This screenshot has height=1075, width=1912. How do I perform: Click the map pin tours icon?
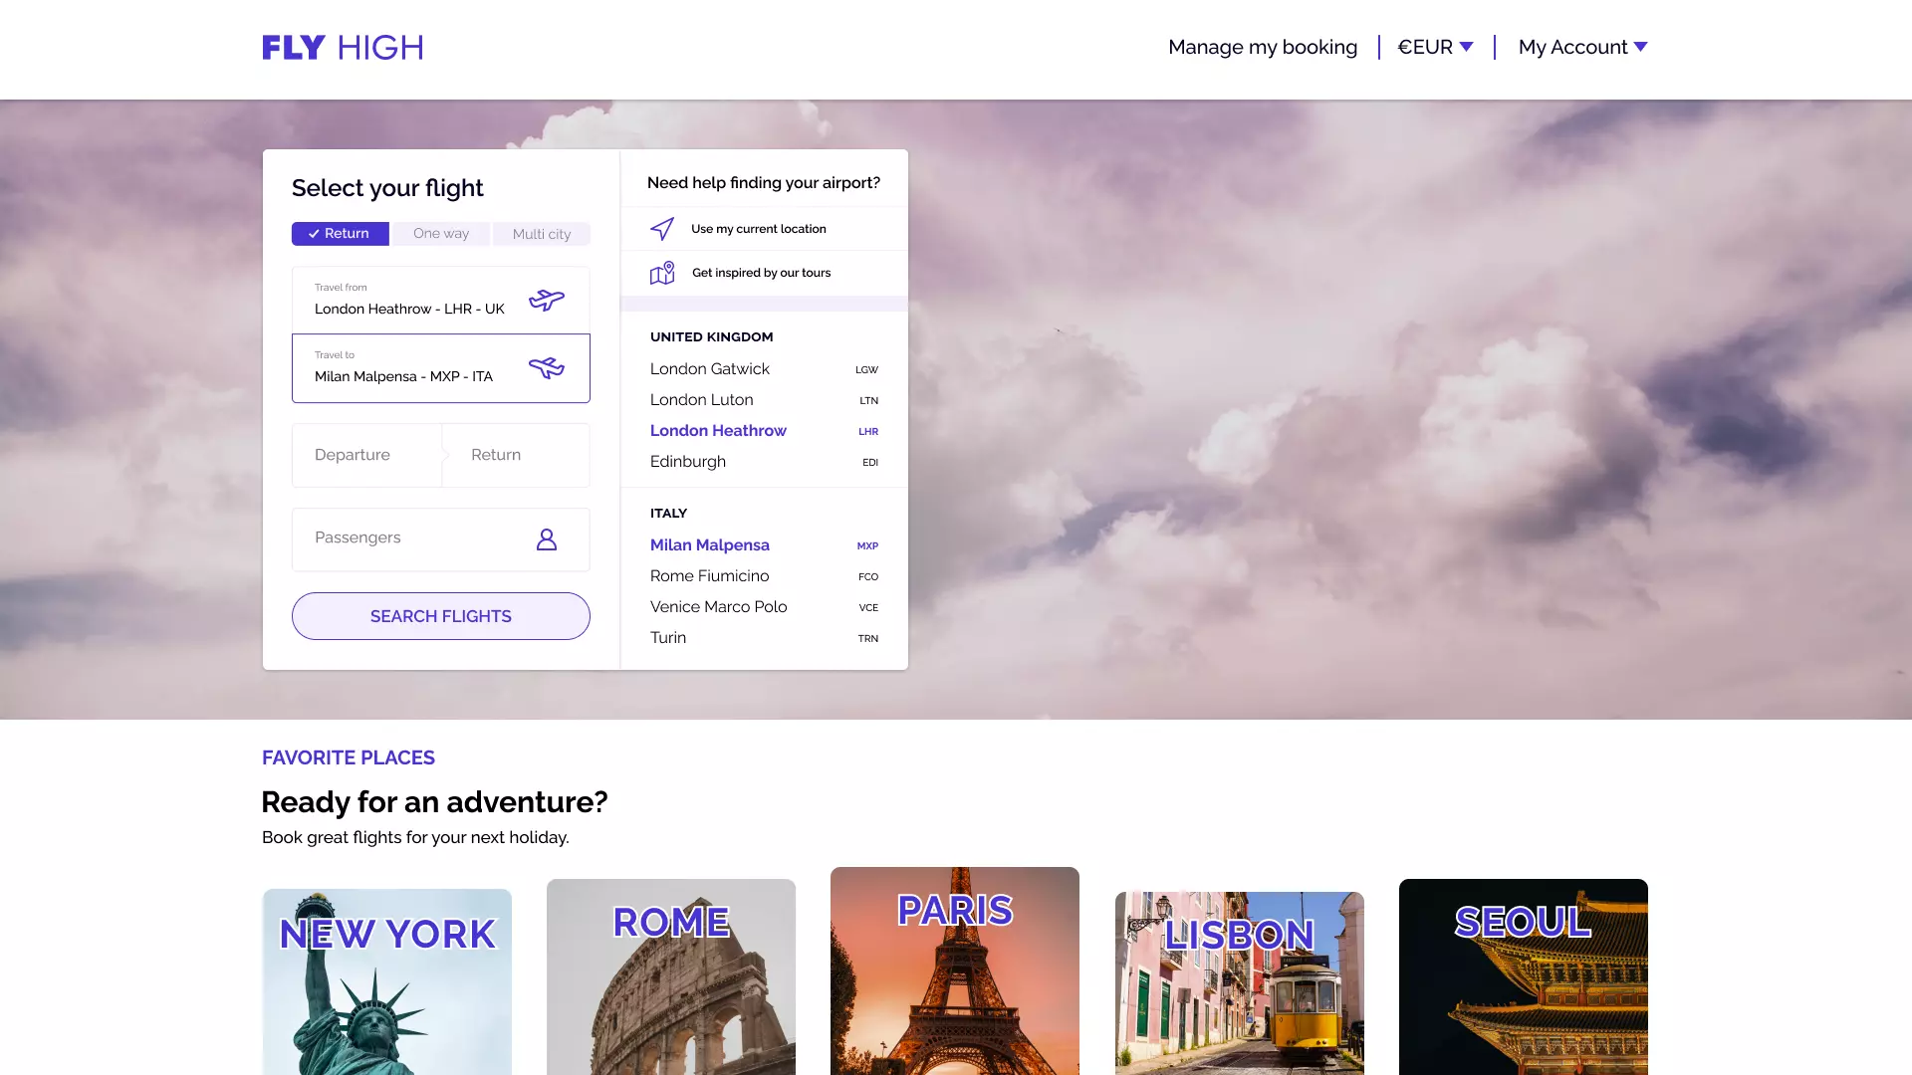662,273
